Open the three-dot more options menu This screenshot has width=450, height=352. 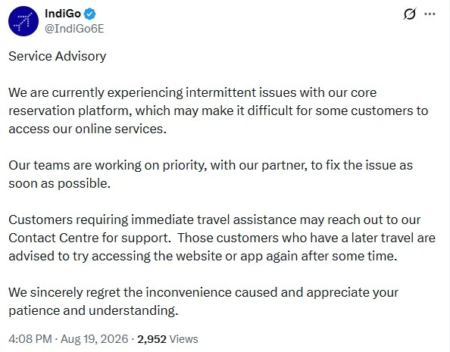click(x=430, y=14)
